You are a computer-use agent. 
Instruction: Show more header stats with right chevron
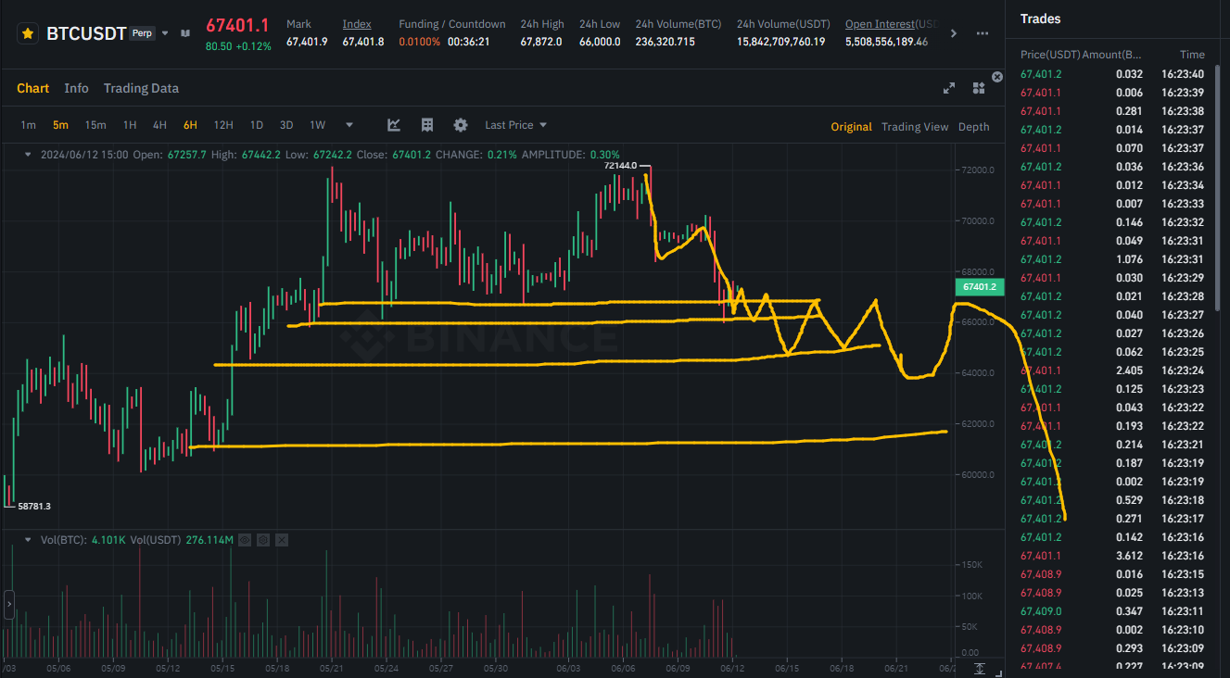click(x=955, y=33)
